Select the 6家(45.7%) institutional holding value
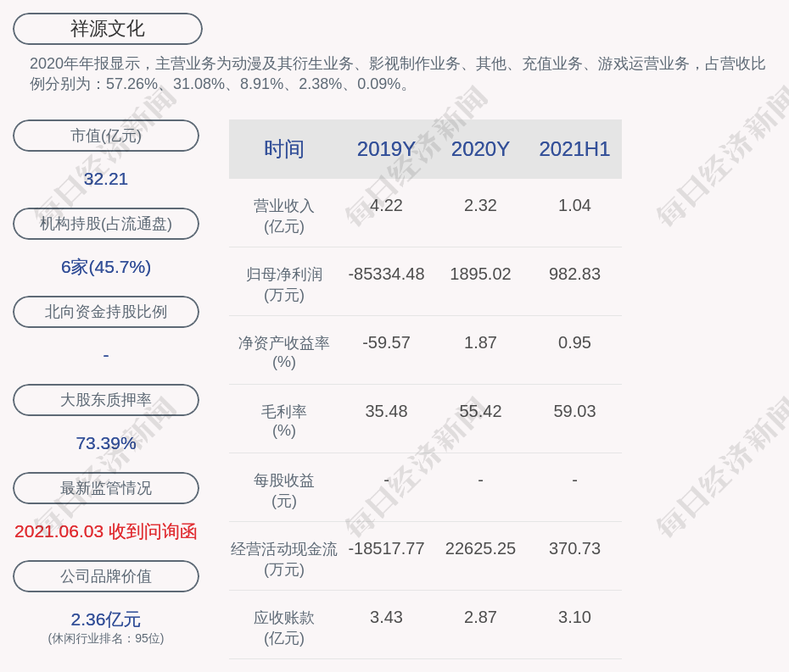This screenshot has width=789, height=672. 106,267
